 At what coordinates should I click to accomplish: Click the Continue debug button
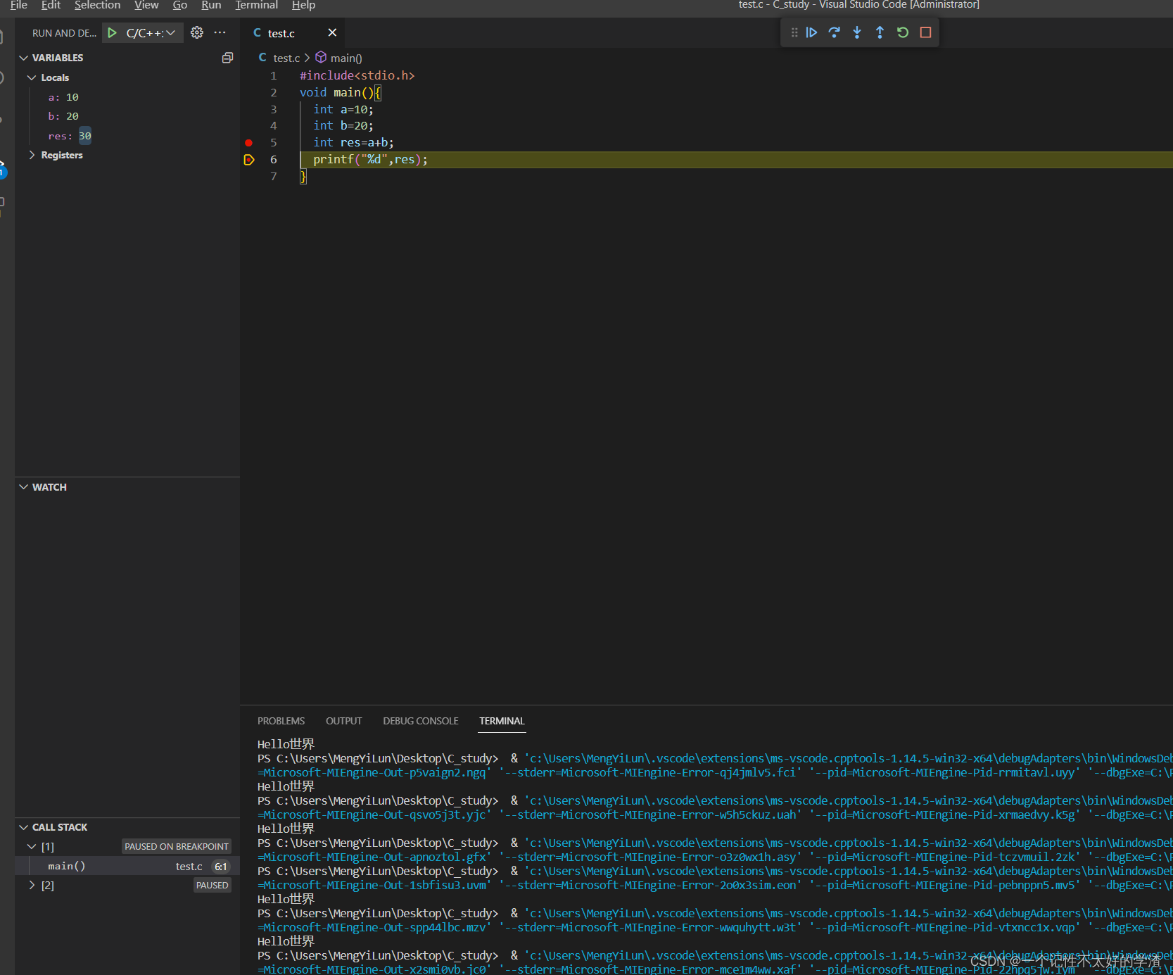pos(811,32)
